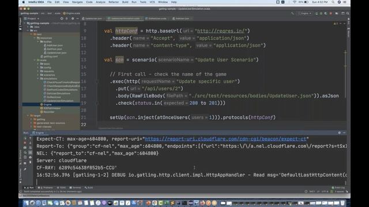Open Finder from the Dock
Viewport: 369px width, 207px height.
pos(26,203)
